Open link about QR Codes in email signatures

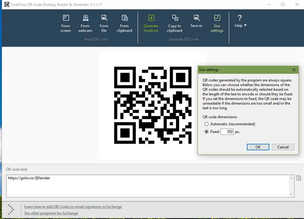tap(73, 207)
